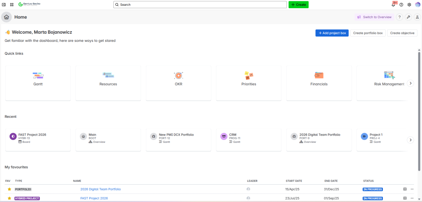Click the Home icon button

6,17
